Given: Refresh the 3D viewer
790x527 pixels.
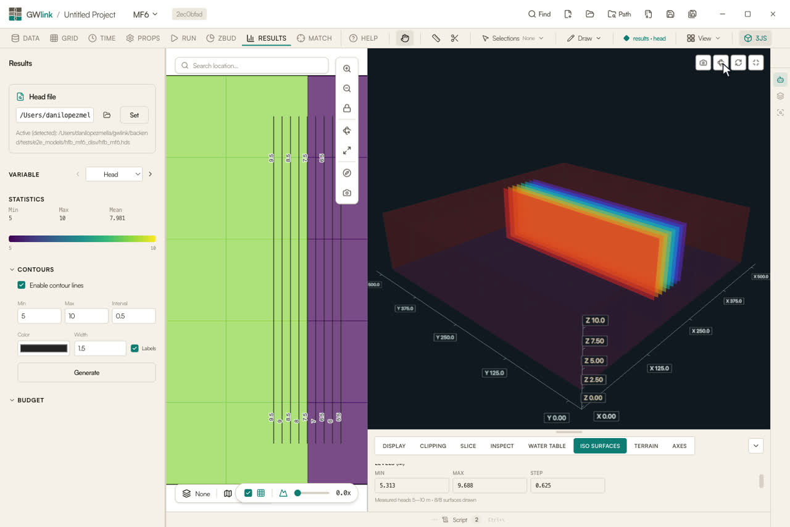Looking at the screenshot, I should click(738, 62).
